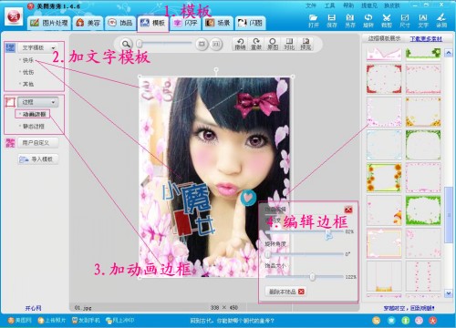Click the template list scroll-up arrow
The width and height of the screenshot is (456, 328).
coord(448,53)
